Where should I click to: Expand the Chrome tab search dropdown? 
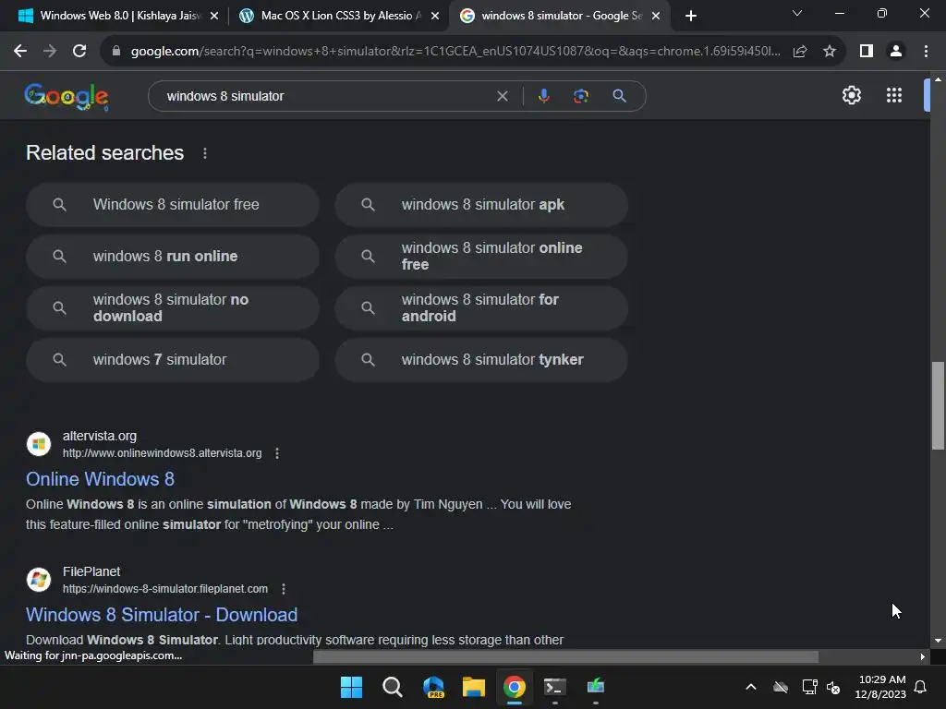pos(797,13)
